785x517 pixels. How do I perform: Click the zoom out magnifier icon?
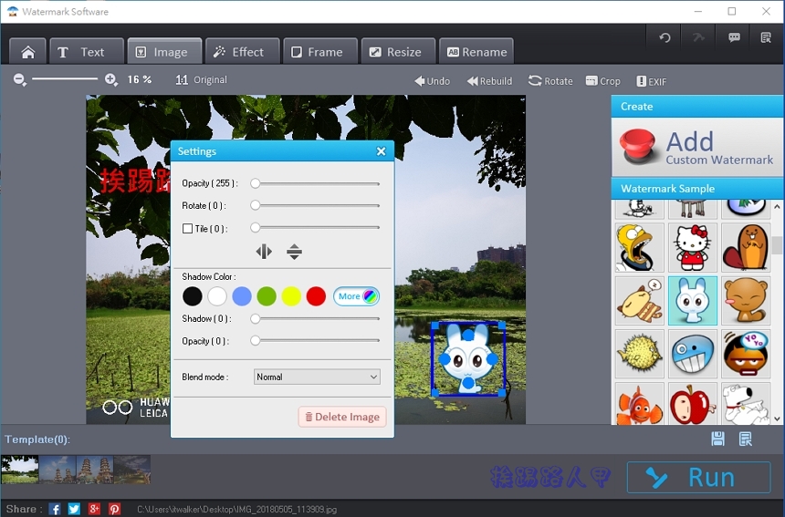20,80
